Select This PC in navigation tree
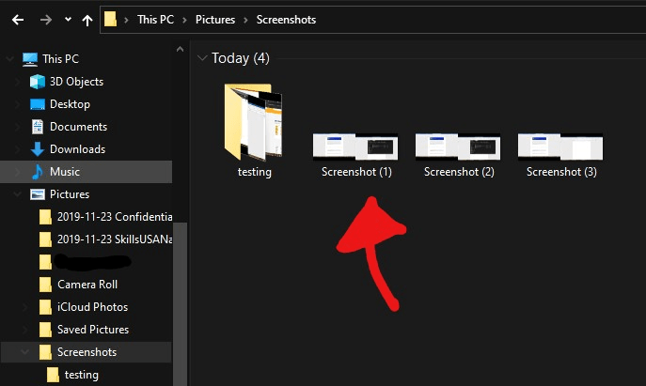646x386 pixels. tap(60, 59)
